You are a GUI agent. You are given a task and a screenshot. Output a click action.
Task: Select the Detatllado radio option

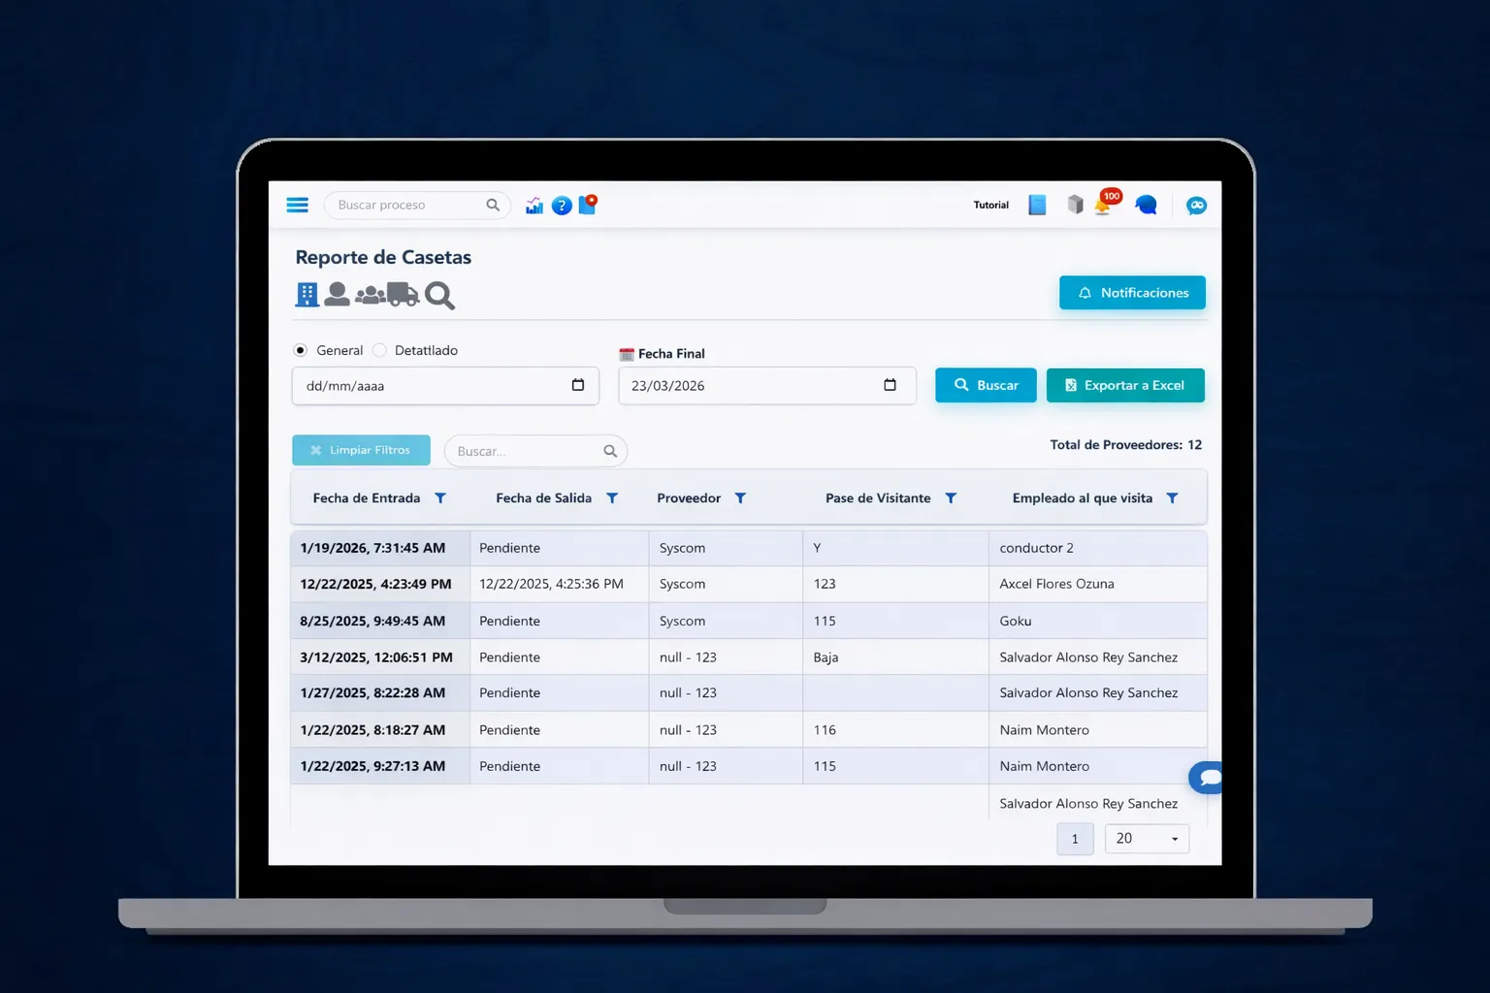[x=379, y=350]
